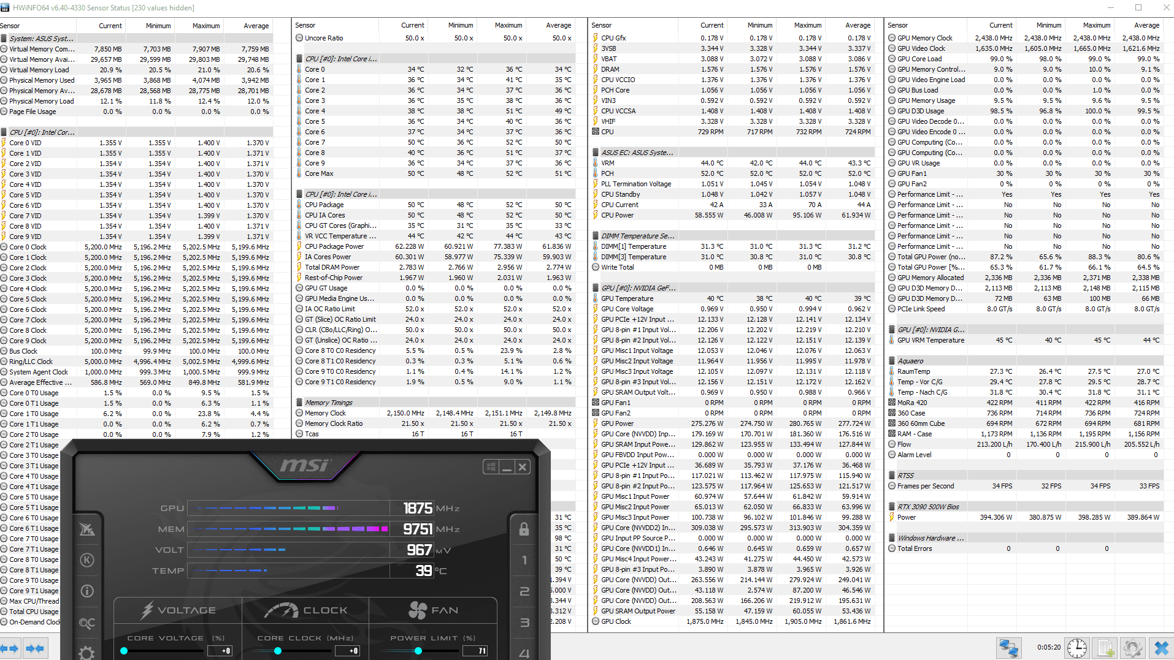Open the remote network monitoring icon

coord(1009,648)
